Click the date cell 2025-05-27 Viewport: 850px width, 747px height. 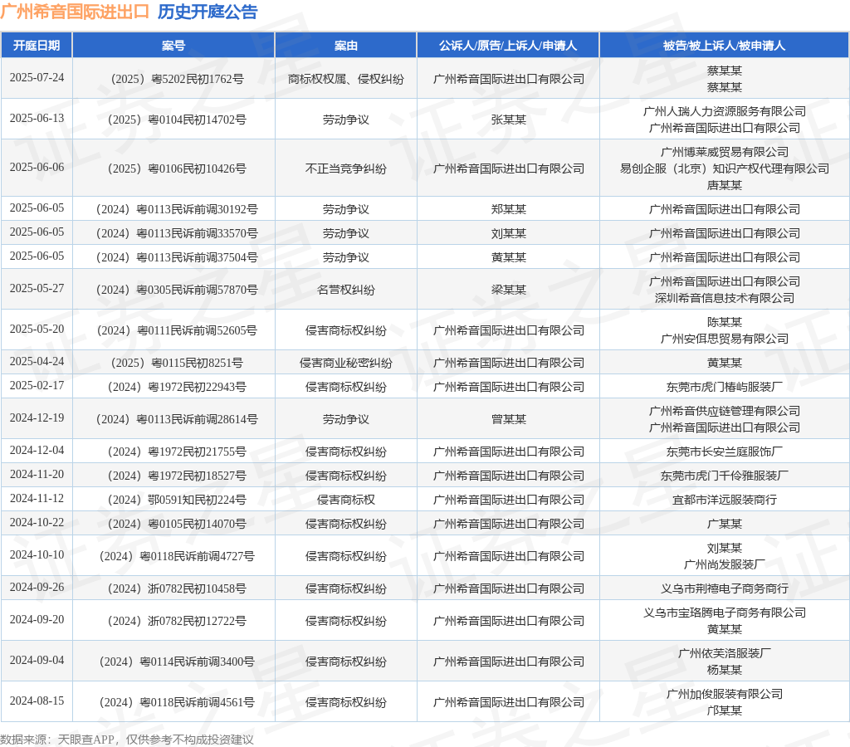click(37, 288)
